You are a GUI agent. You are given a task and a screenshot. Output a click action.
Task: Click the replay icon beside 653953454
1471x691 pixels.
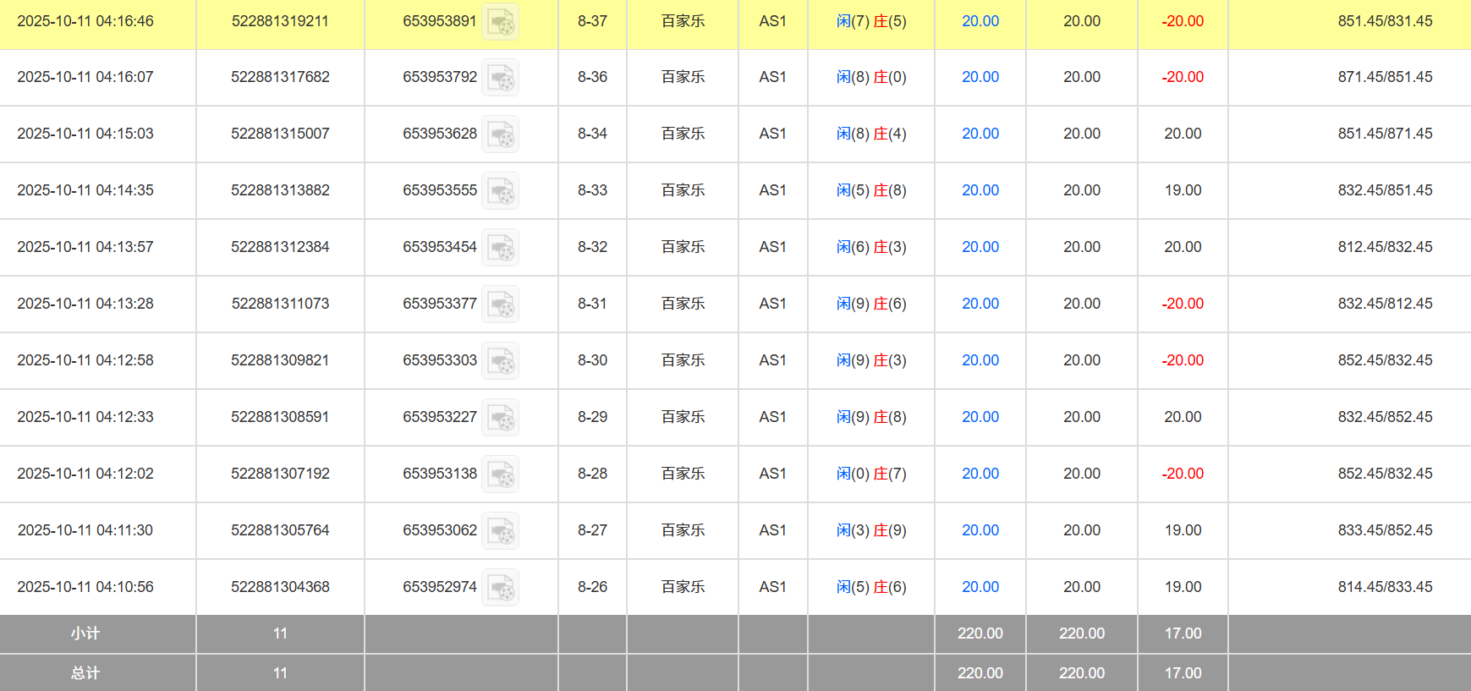500,248
